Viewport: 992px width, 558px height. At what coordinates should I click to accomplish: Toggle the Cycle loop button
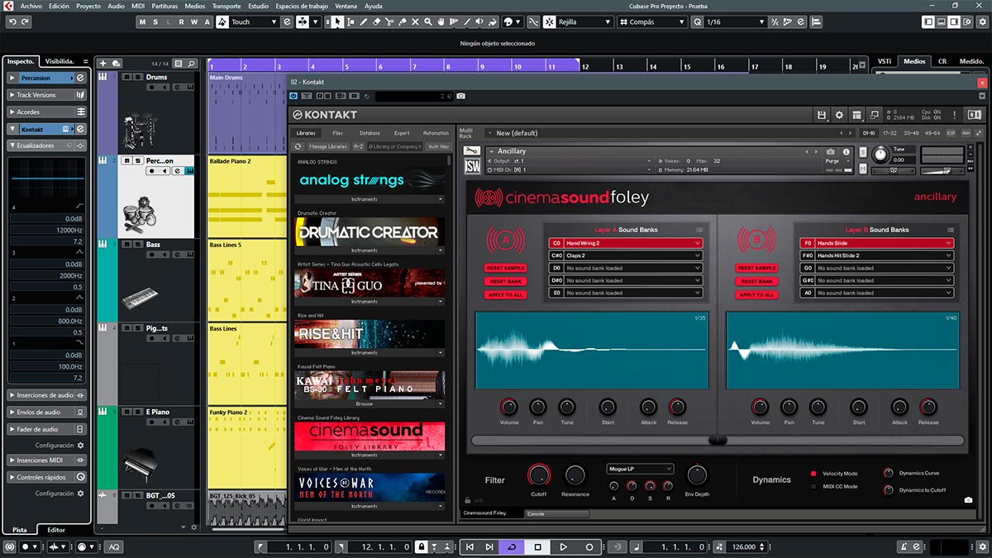click(513, 546)
